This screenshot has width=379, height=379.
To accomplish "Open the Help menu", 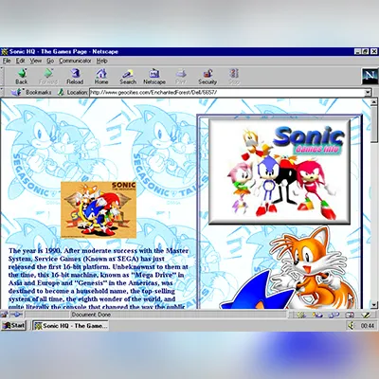I will [102, 61].
